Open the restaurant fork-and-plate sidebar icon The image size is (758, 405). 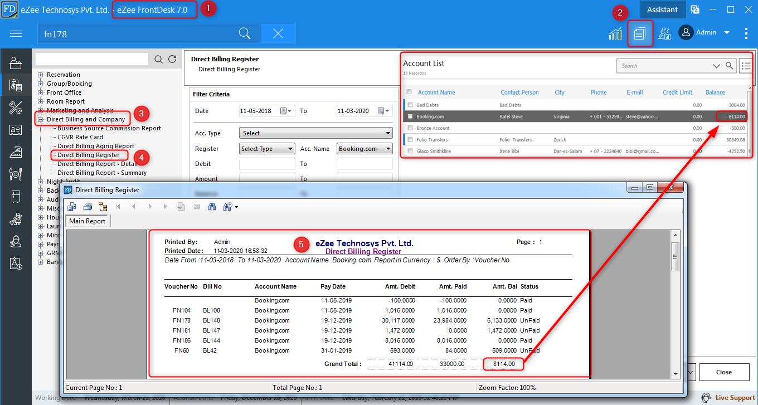16,174
